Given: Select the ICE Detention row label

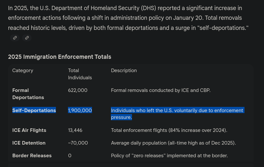Looking at the screenshot, I should [x=29, y=143].
